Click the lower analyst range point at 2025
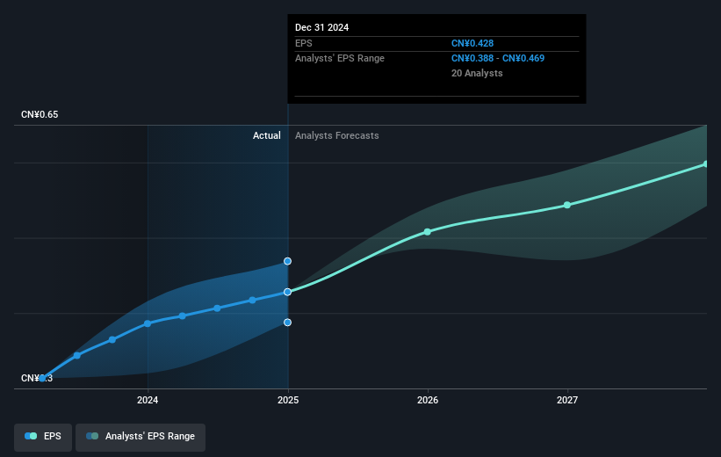Screen dimensions: 721x457 pyautogui.click(x=287, y=323)
